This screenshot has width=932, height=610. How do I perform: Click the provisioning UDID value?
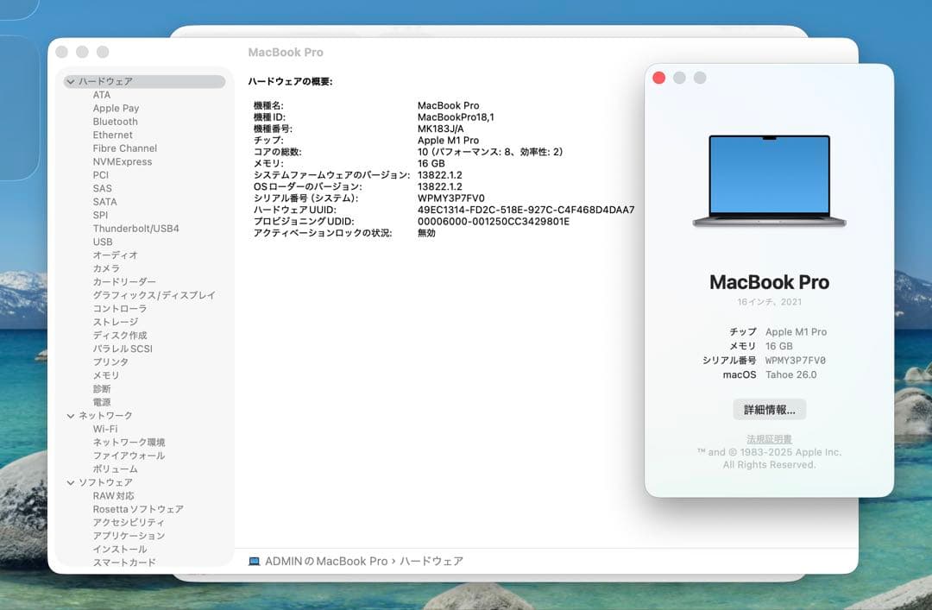click(494, 221)
